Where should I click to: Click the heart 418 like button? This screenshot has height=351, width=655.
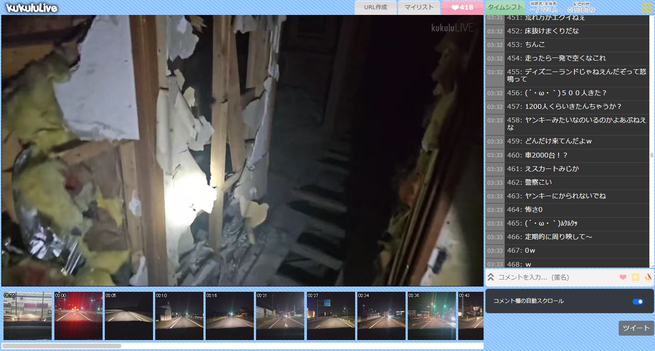462,7
